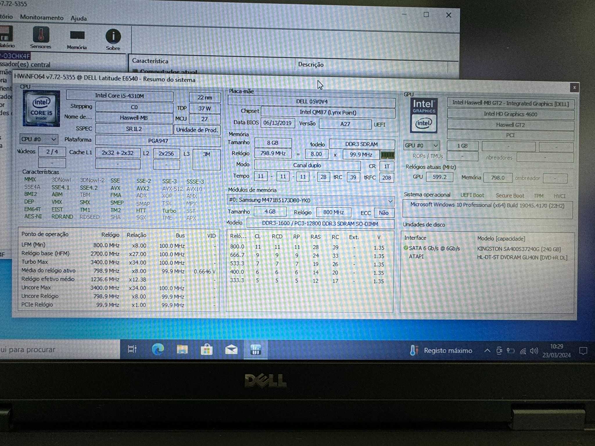The height and width of the screenshot is (446, 595).
Task: Open the Ajuda menu
Action: (x=79, y=18)
